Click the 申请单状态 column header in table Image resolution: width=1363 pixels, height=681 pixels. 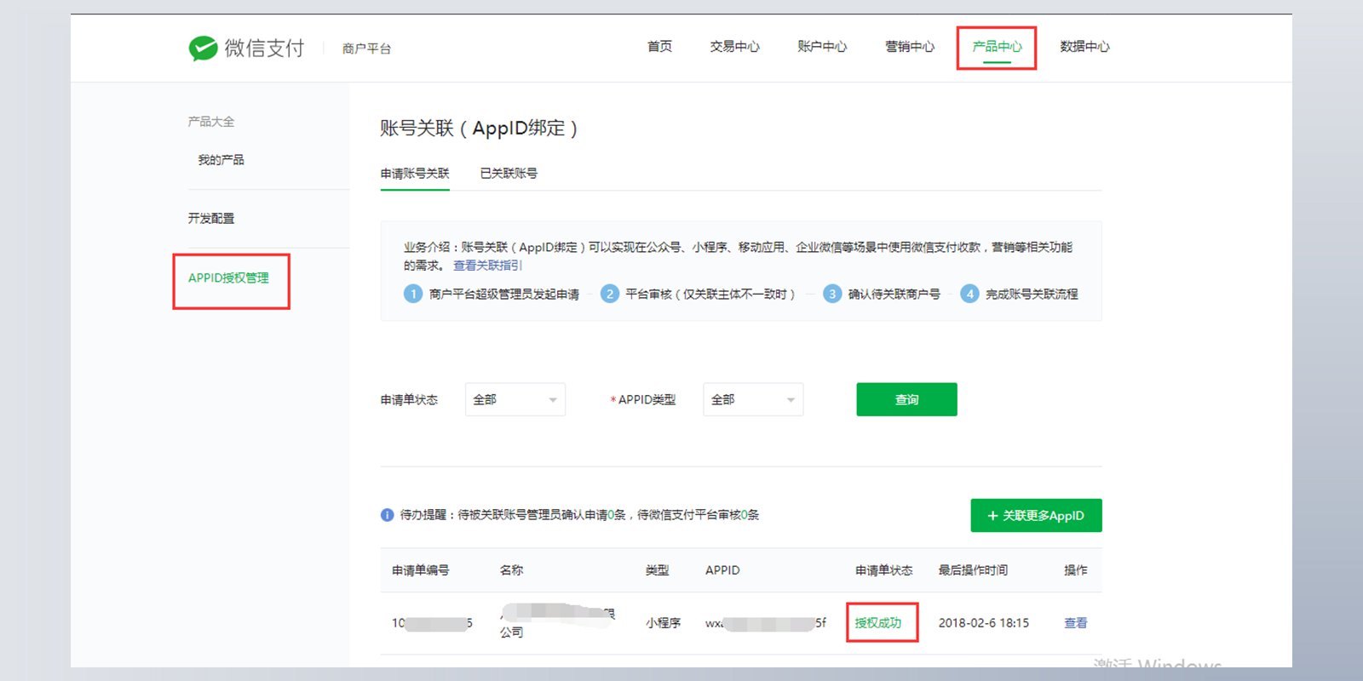[883, 570]
